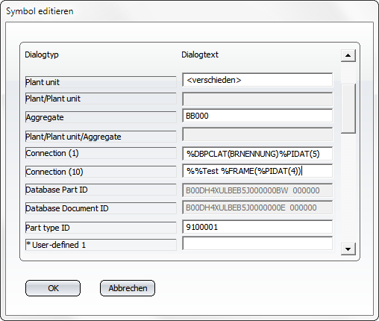Select the Aggregate label box
Viewport: 379px width, 321px height.
101,117
